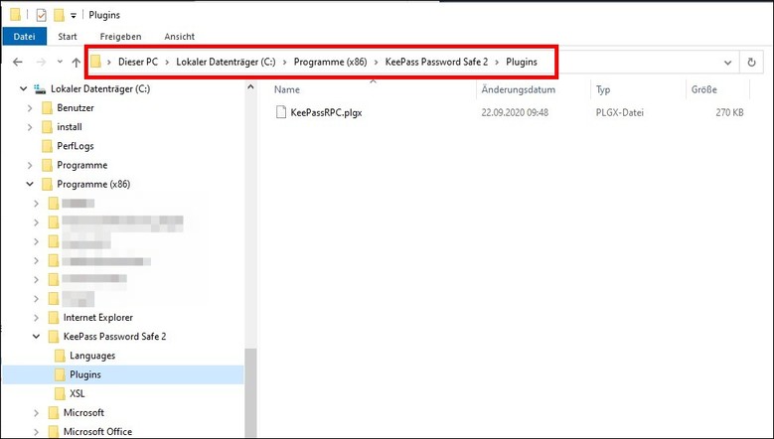Viewport: 774px width, 439px height.
Task: Expand the Programme folder node
Action: click(x=30, y=165)
